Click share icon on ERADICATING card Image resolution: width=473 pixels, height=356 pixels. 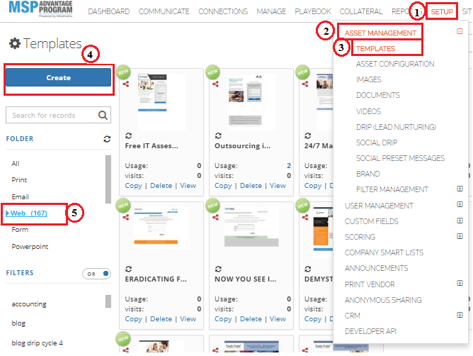pyautogui.click(x=126, y=217)
